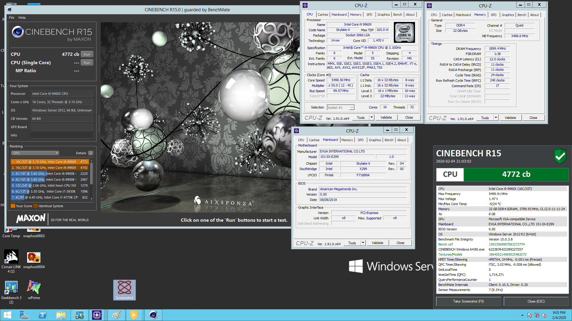Image resolution: width=572 pixels, height=321 pixels.
Task: Click Close (ESC) in BenchMate panel
Action: [536, 301]
